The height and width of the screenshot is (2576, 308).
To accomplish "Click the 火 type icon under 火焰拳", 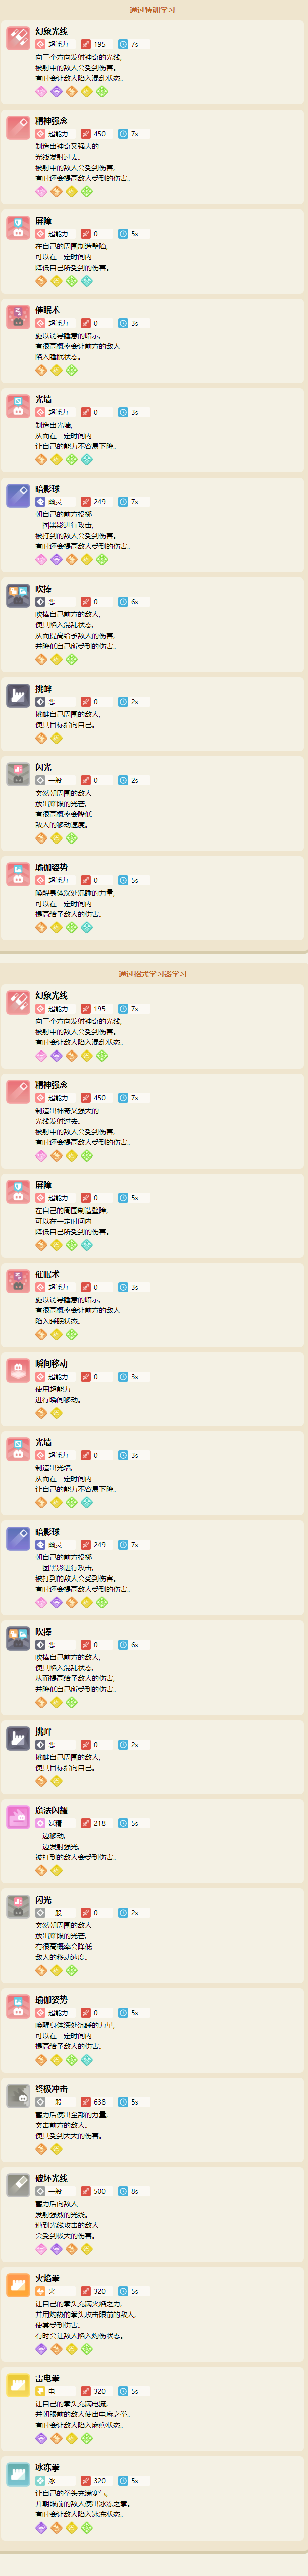I will tap(40, 2291).
